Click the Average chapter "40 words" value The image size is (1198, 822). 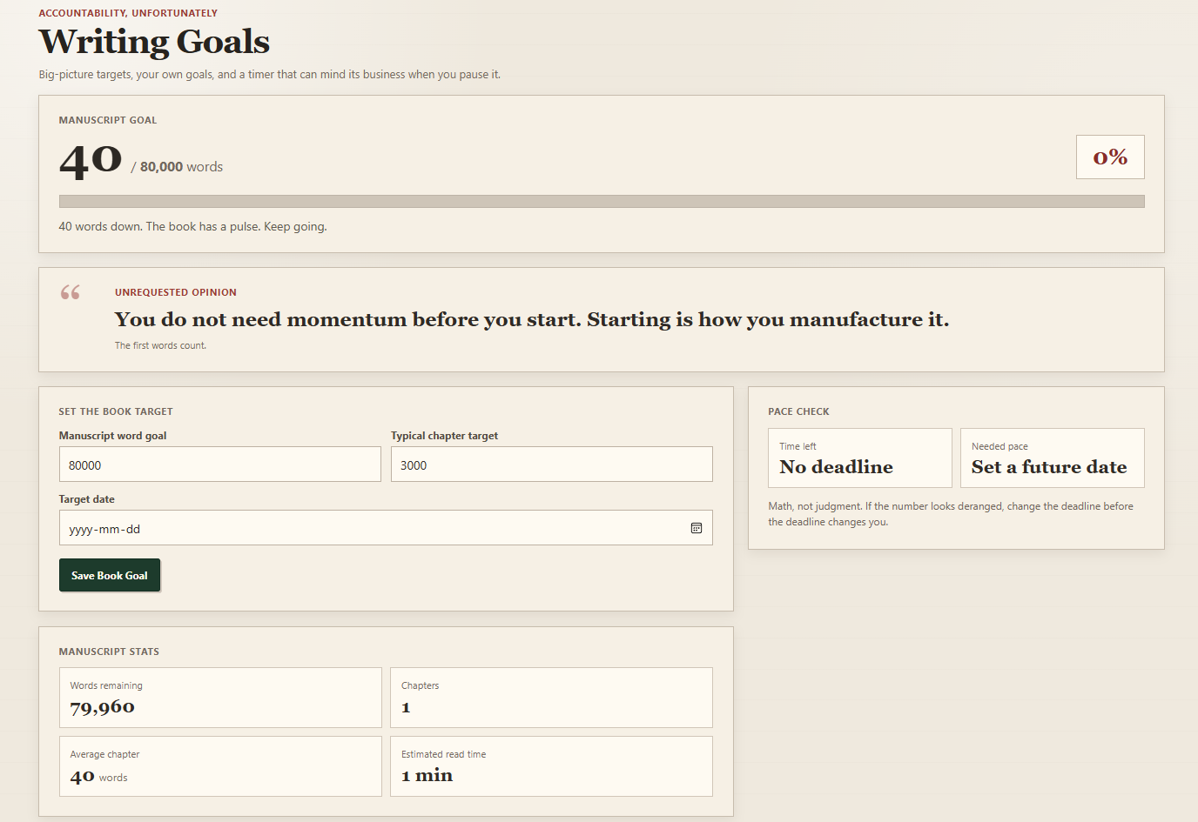[99, 777]
